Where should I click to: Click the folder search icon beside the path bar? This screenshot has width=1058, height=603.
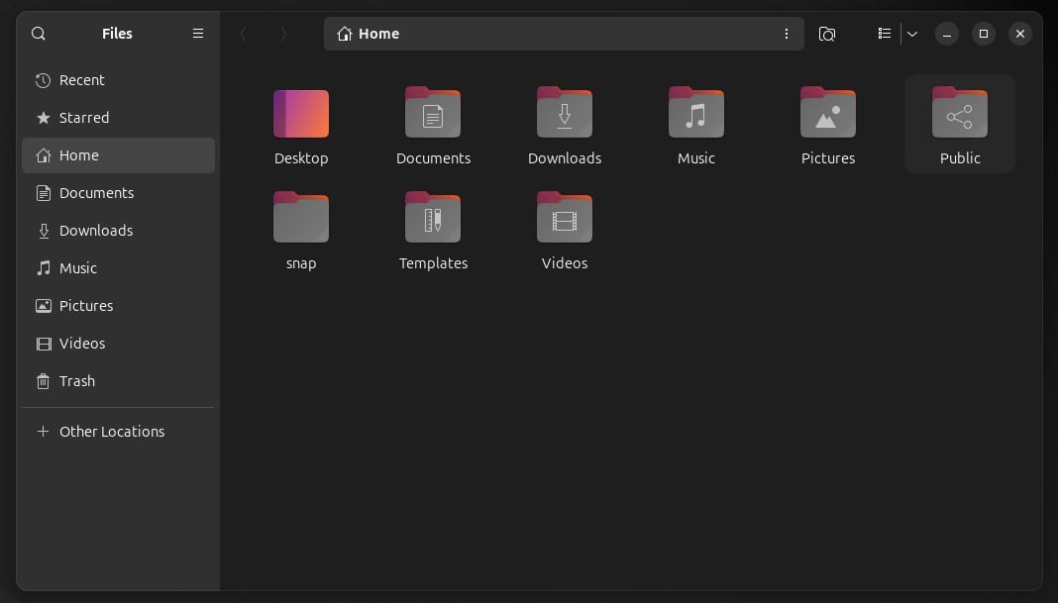[x=827, y=33]
